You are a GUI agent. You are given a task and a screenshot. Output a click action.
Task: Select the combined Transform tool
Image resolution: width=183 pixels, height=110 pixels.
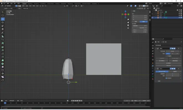tap(2, 29)
